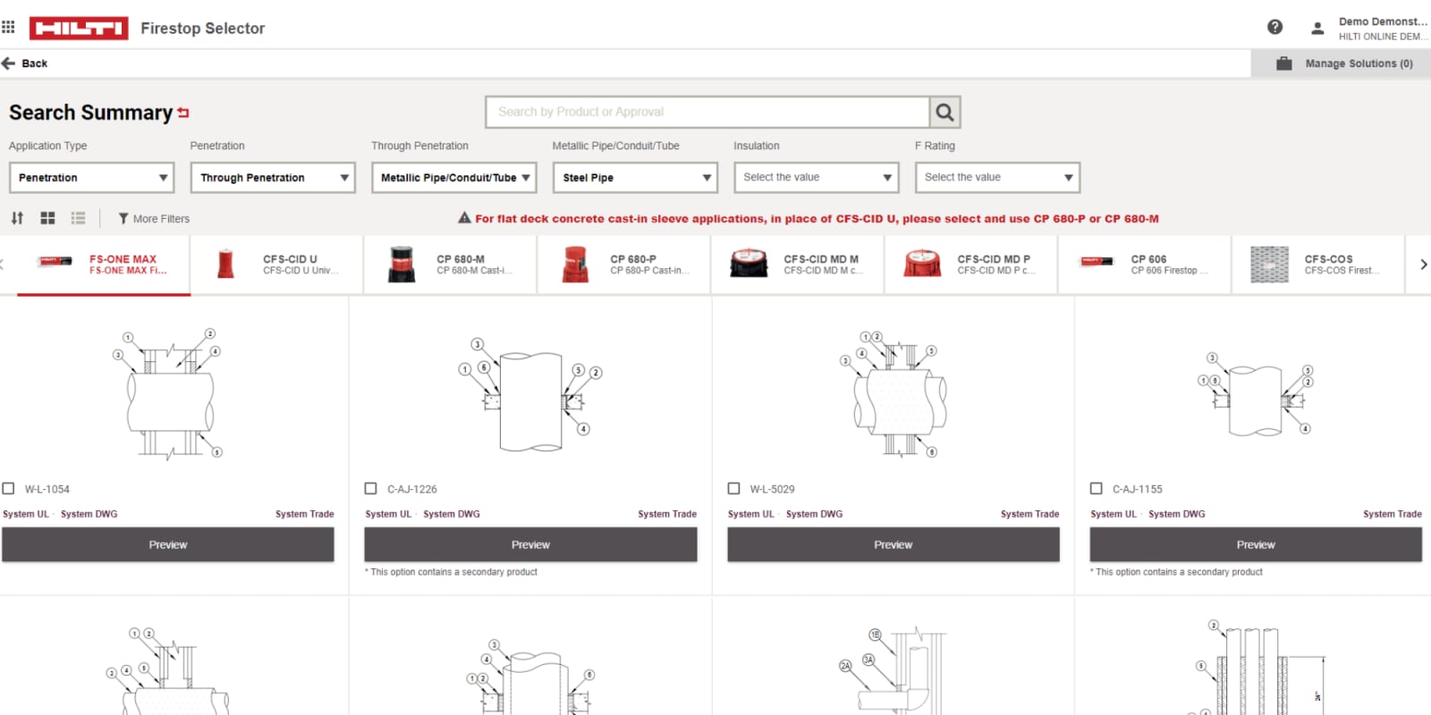This screenshot has height=715, width=1431.
Task: Open the Application Type dropdown
Action: click(x=90, y=177)
